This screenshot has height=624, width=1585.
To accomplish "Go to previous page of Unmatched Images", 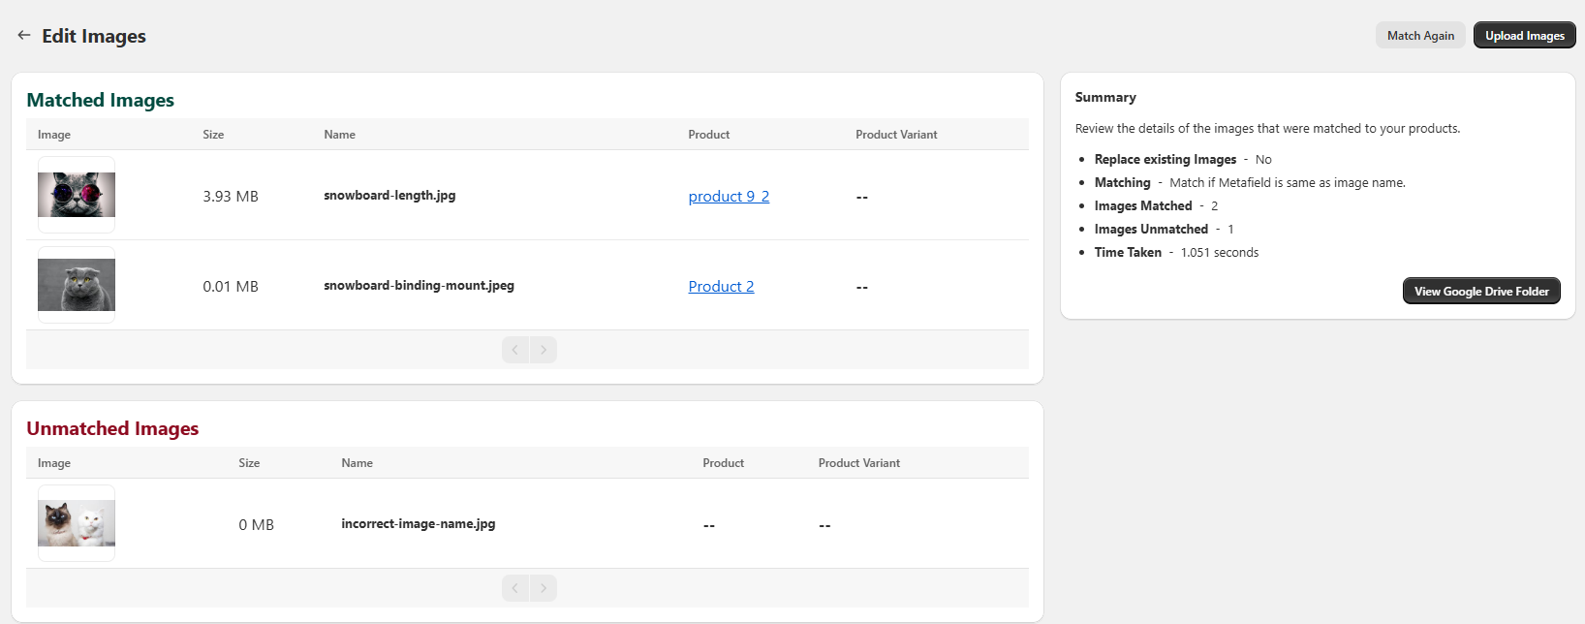I will pos(515,588).
